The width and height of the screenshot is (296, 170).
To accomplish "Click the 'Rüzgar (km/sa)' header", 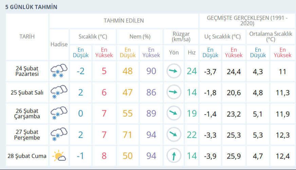I will tap(181, 37).
